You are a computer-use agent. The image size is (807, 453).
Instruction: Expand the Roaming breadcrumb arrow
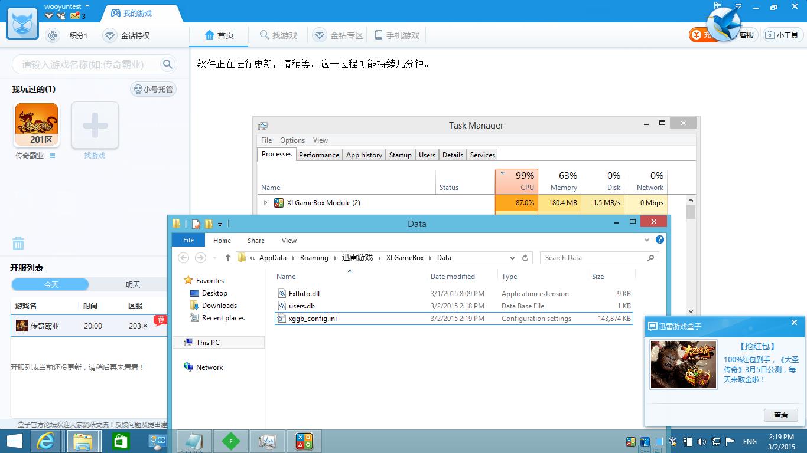tap(334, 258)
